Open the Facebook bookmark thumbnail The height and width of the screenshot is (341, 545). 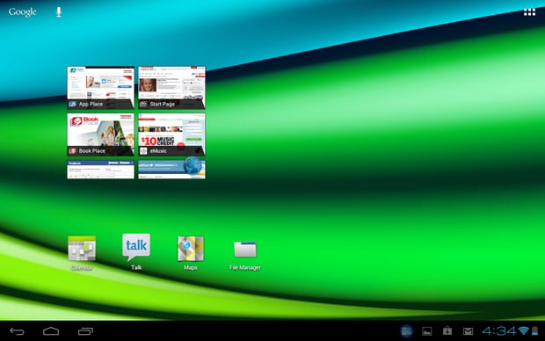[x=100, y=170]
